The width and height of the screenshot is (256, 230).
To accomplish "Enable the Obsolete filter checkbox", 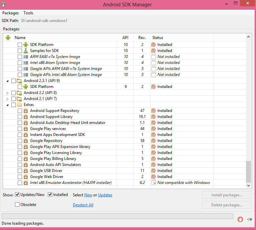I will pyautogui.click(x=17, y=204).
